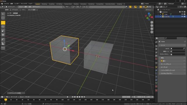
Task: Click the navigation axis gizmo
Action: pyautogui.click(x=149, y=16)
